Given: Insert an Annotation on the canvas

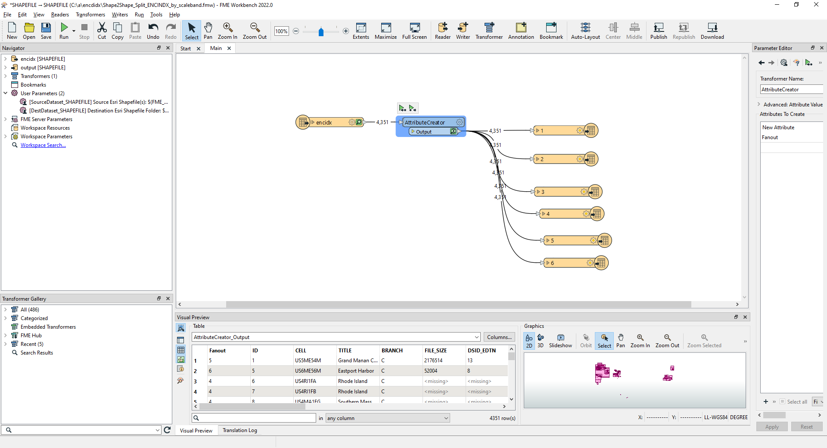Looking at the screenshot, I should click(x=521, y=31).
